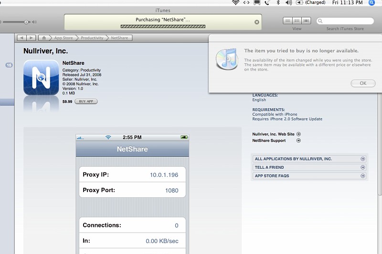Click the arrow icon on All Applications row
382x254 pixels.
pos(363,159)
